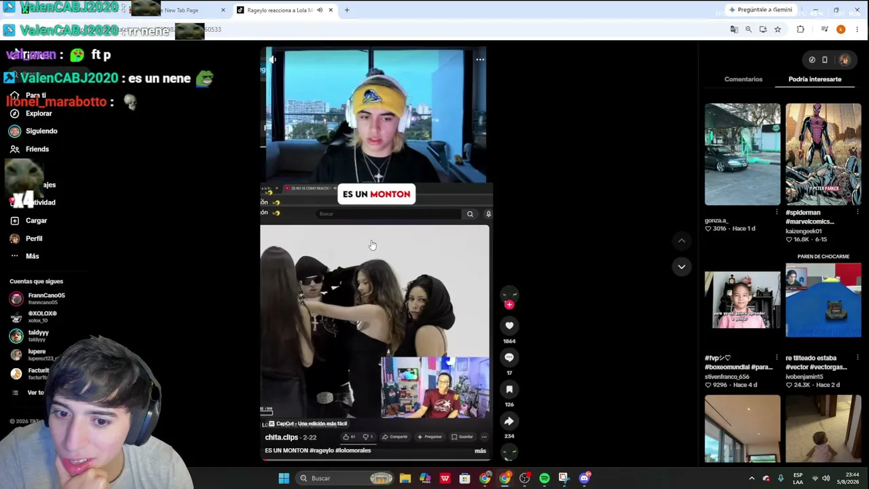The image size is (869, 489).
Task: Open a new Chrome tab
Action: tap(347, 10)
